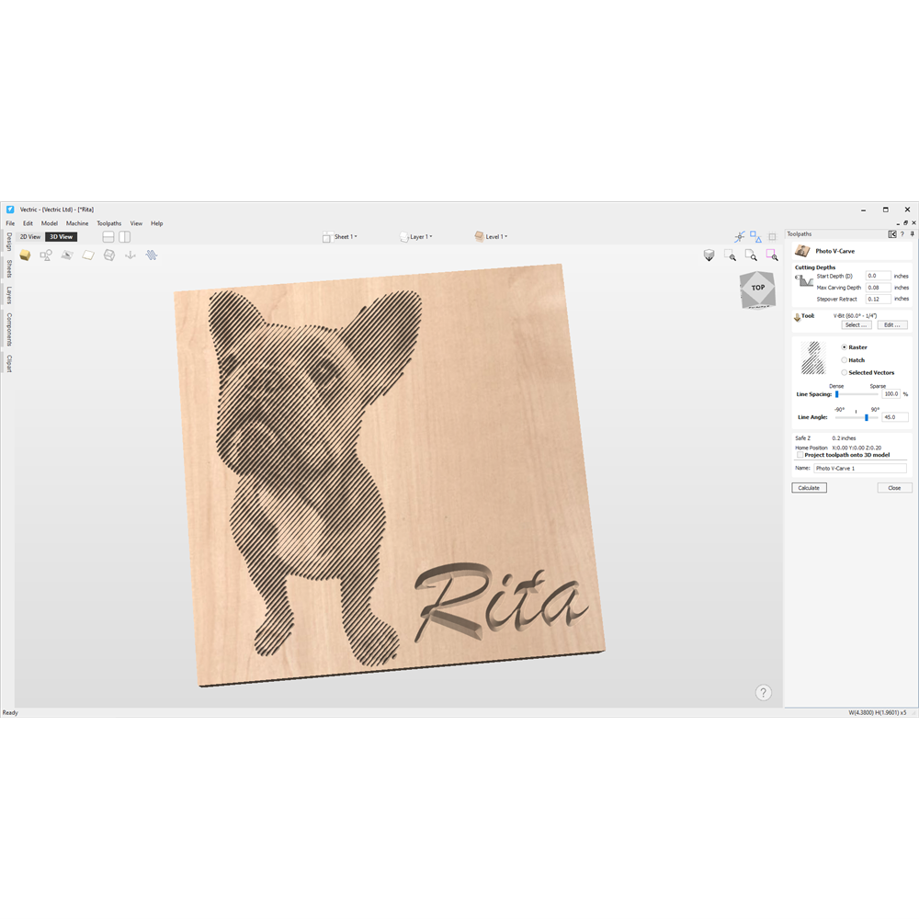Click the downward arrow origin icon
Image resolution: width=919 pixels, height=919 pixels.
[x=130, y=255]
